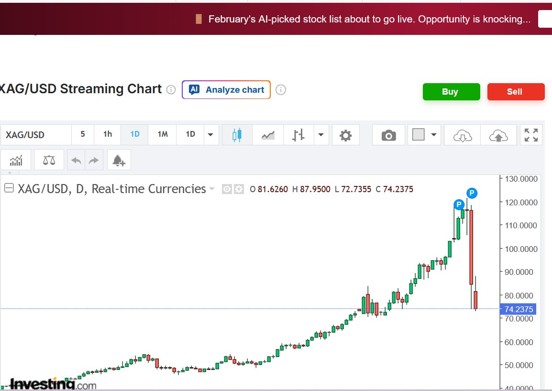
Task: Select the 1h interval
Action: (x=107, y=134)
